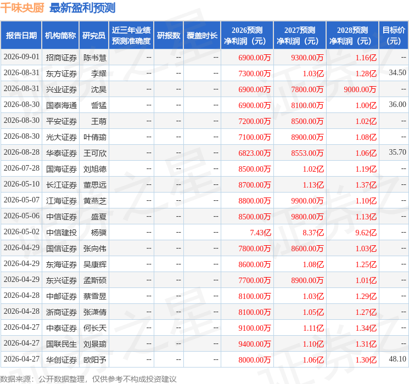Click analyst name 王可欣
The image size is (409, 384).
(95, 153)
